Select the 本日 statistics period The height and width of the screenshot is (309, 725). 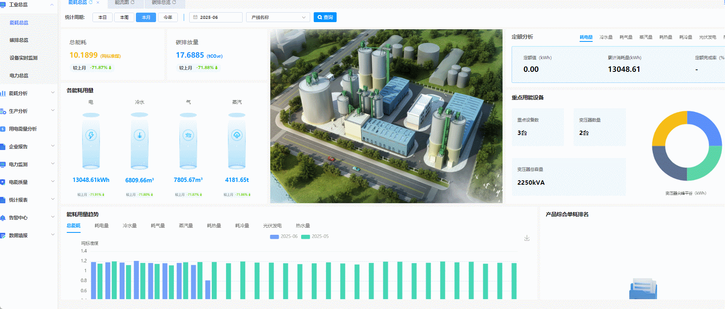pos(102,17)
